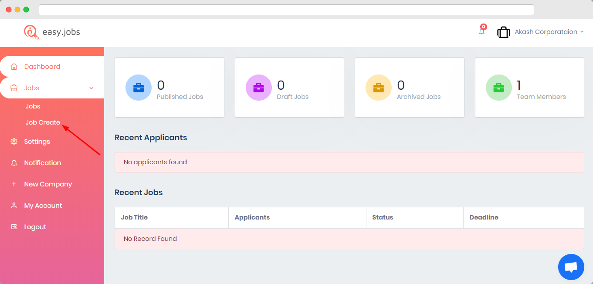Image resolution: width=593 pixels, height=284 pixels.
Task: Click the Akash Corporataion briefcase icon
Action: tap(504, 32)
